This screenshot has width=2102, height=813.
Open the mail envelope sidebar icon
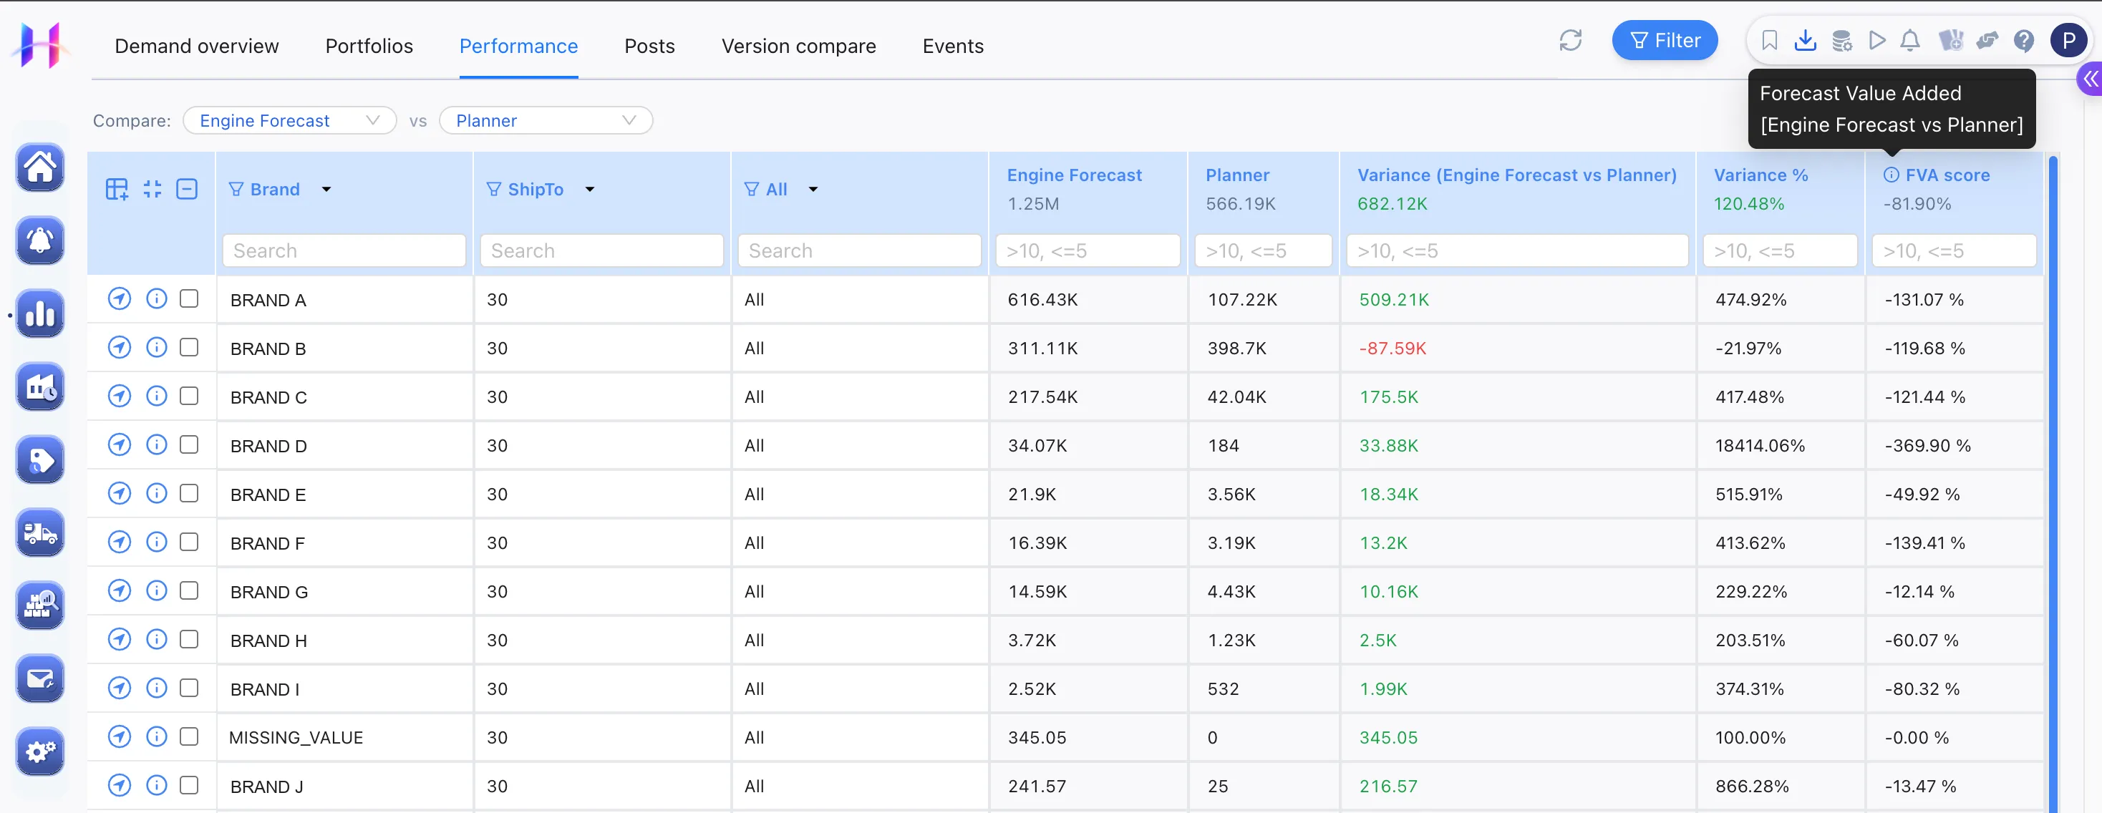tap(40, 678)
